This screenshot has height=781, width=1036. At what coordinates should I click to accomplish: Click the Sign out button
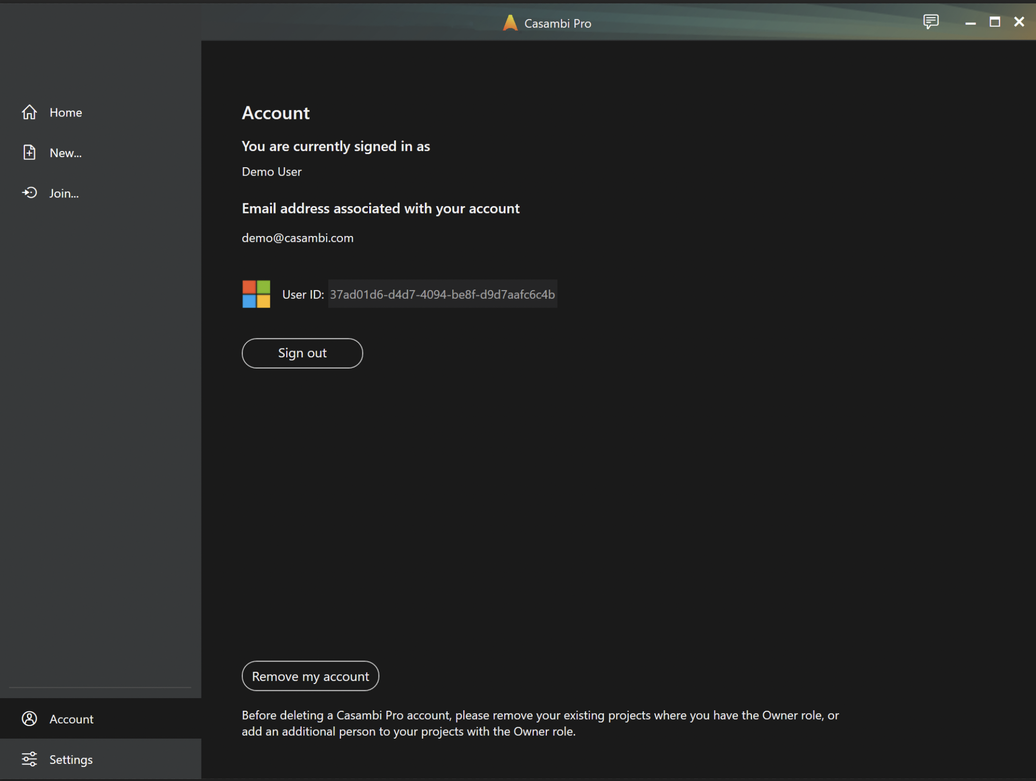point(302,353)
